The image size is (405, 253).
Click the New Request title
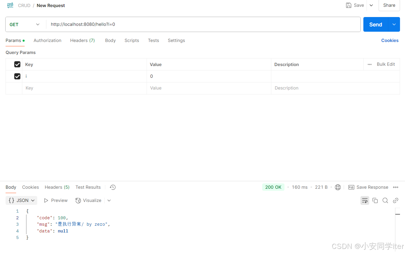(x=51, y=5)
